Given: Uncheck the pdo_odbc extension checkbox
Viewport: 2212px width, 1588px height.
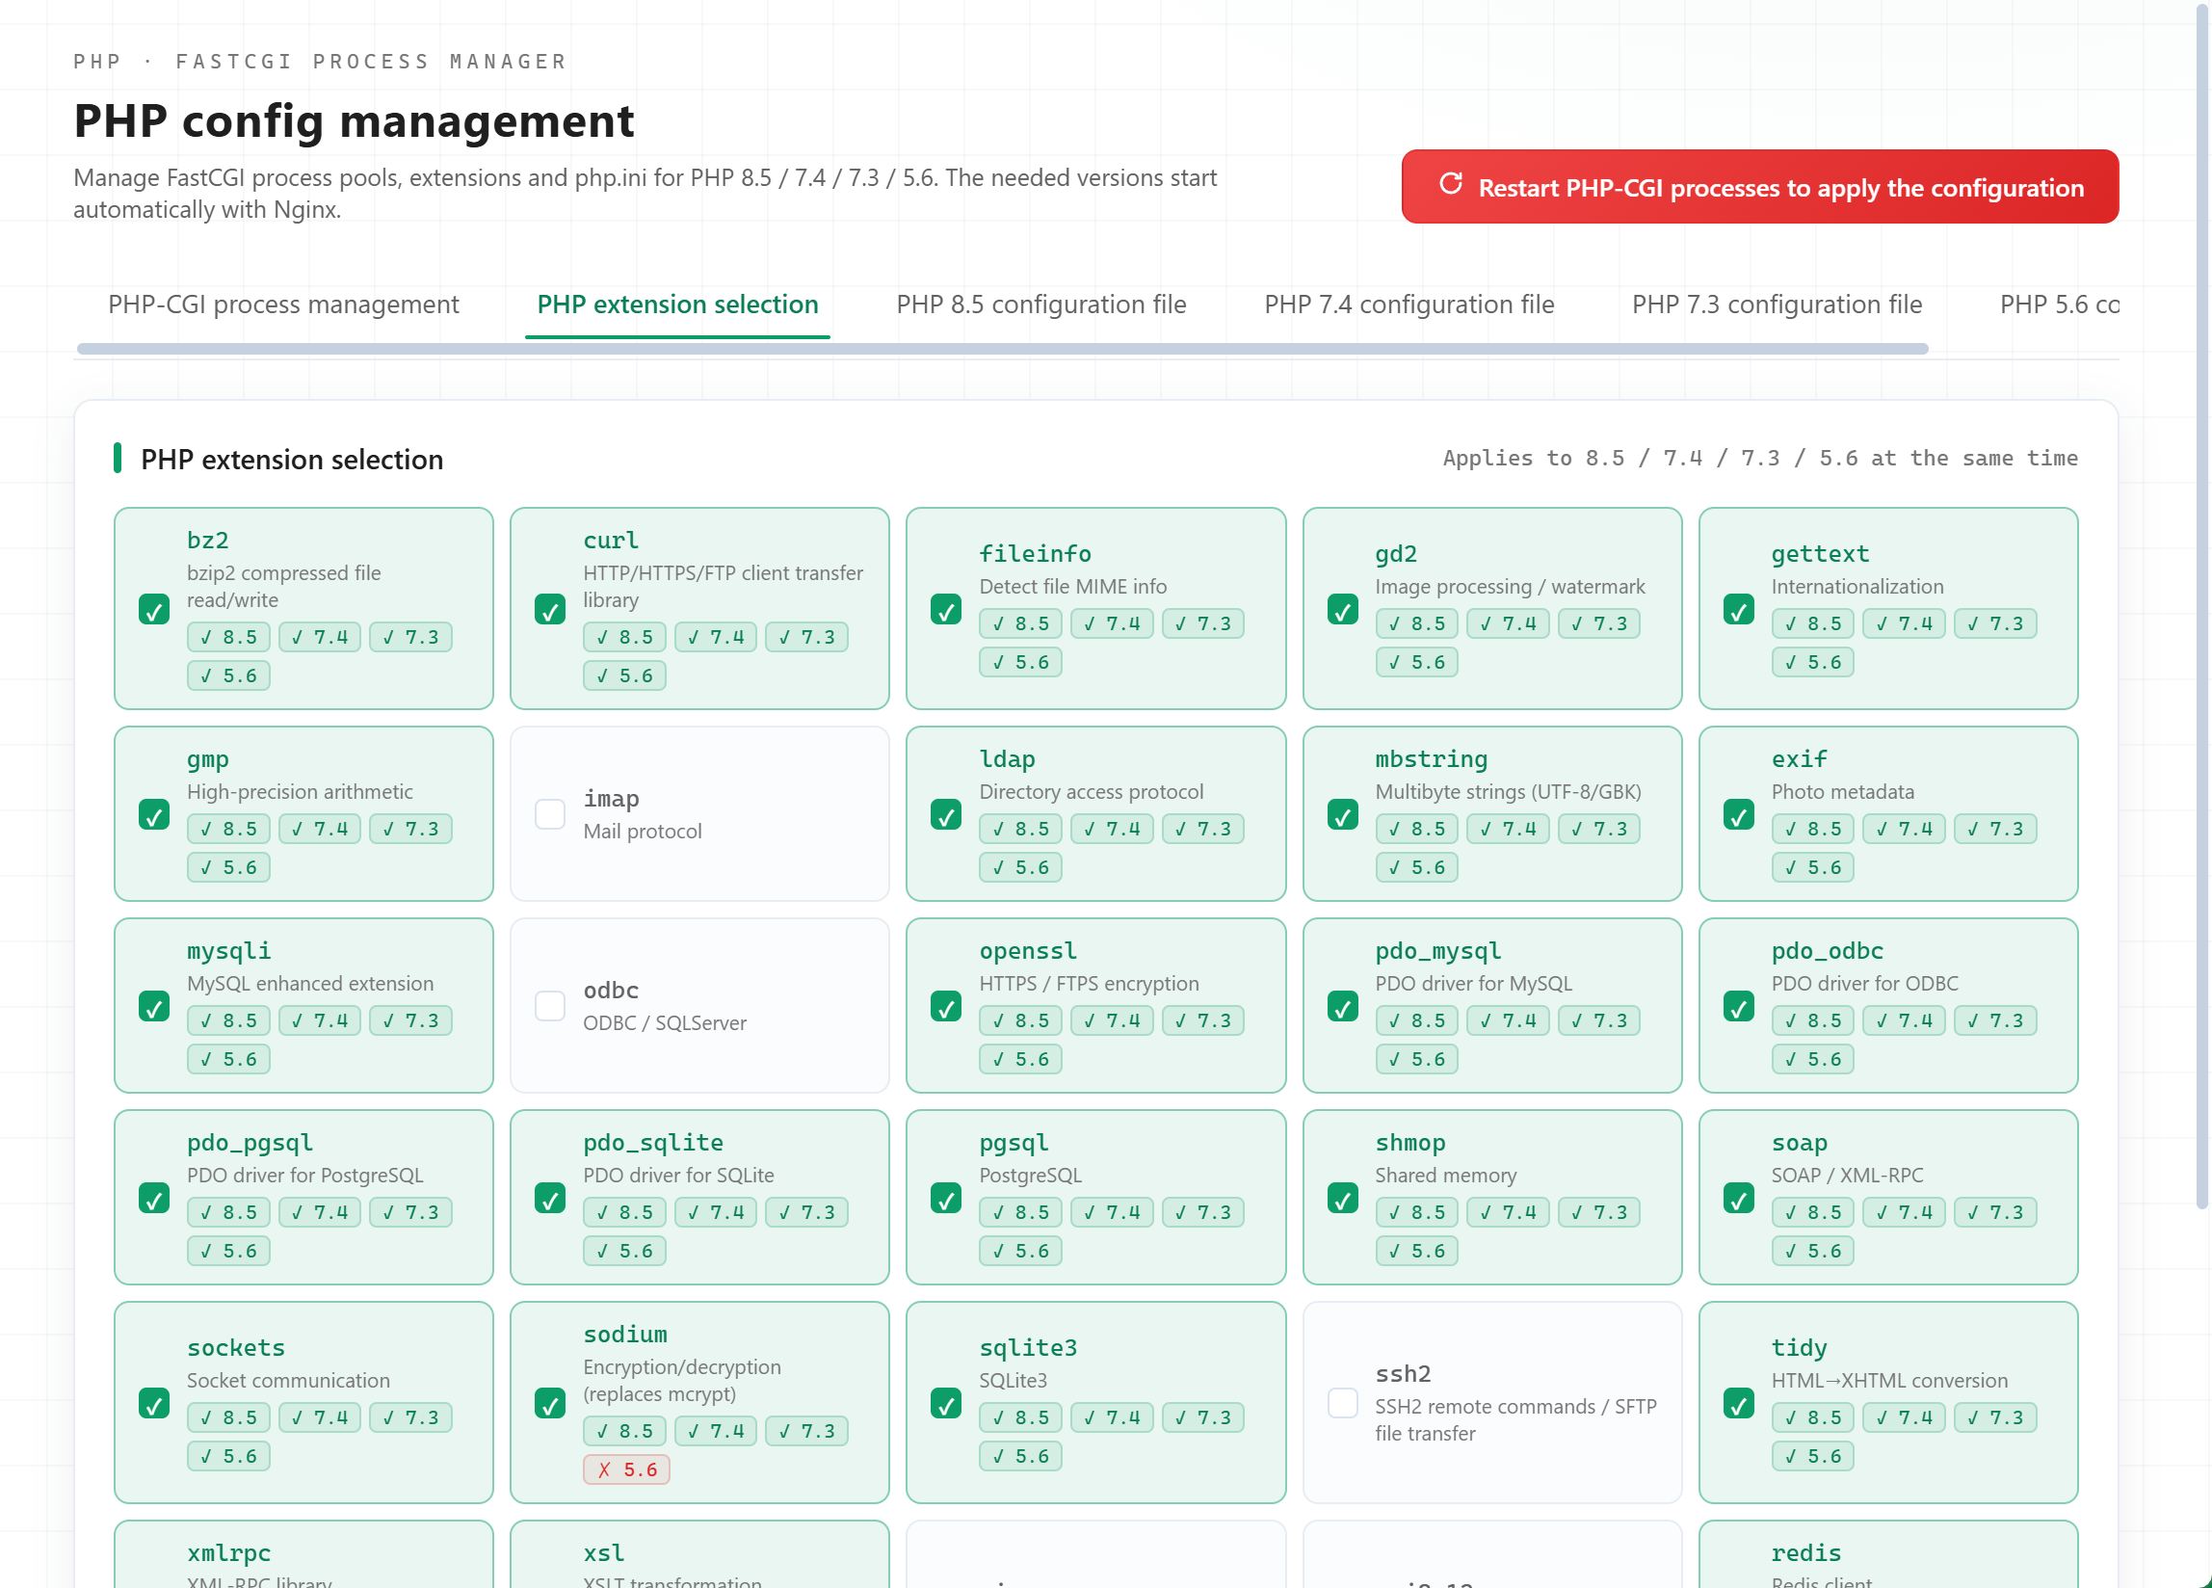Looking at the screenshot, I should 1739,1007.
